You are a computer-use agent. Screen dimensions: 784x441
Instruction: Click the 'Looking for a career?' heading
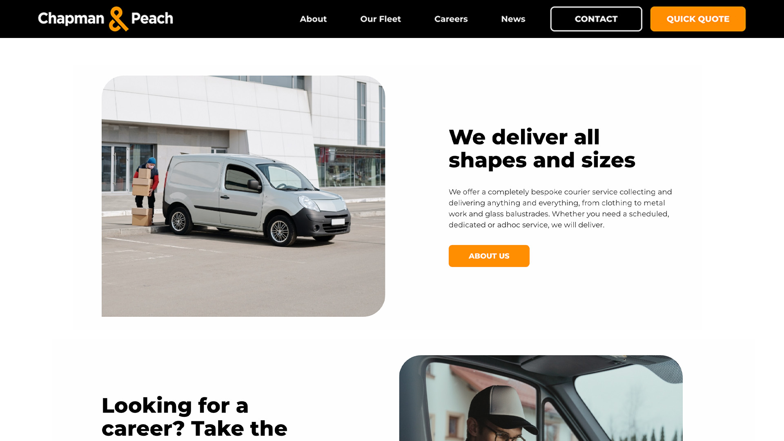(194, 416)
